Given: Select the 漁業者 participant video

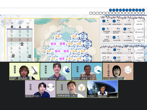Looking at the screenshot, I should coord(87,71).
